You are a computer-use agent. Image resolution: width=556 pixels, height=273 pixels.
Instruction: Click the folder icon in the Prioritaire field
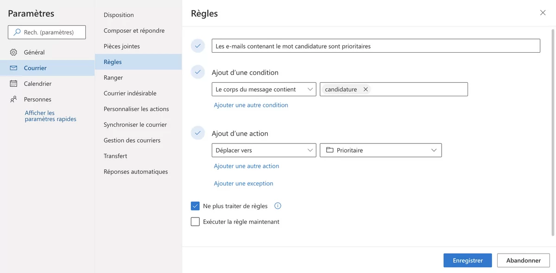(330, 150)
